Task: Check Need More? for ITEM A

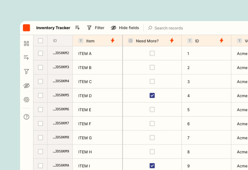Action: pyautogui.click(x=152, y=53)
